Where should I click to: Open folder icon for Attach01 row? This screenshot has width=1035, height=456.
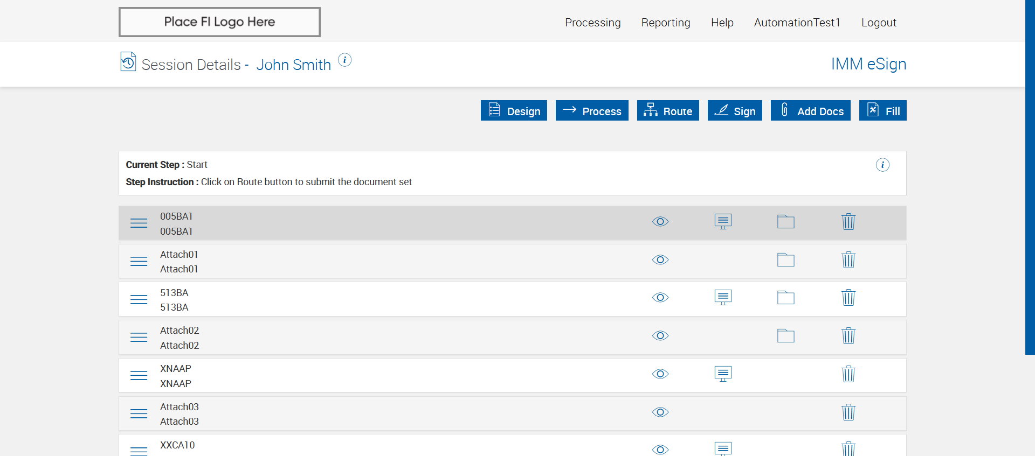[785, 260]
